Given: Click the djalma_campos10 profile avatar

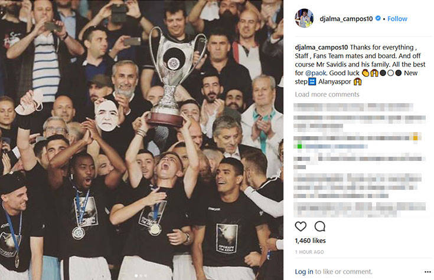Looking at the screenshot, I should pos(304,18).
